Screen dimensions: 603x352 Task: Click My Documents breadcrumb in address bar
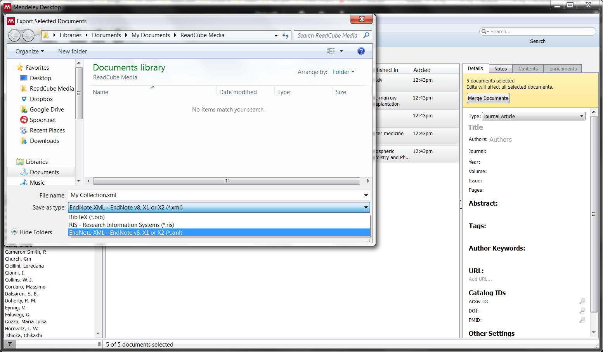(151, 35)
